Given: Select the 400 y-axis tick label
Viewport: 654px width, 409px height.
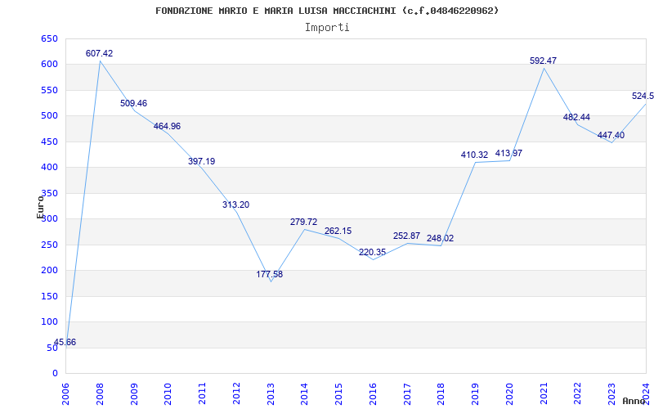Looking at the screenshot, I should pyautogui.click(x=49, y=168).
